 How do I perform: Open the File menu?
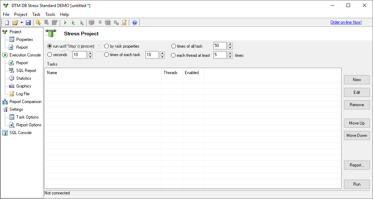click(x=6, y=14)
